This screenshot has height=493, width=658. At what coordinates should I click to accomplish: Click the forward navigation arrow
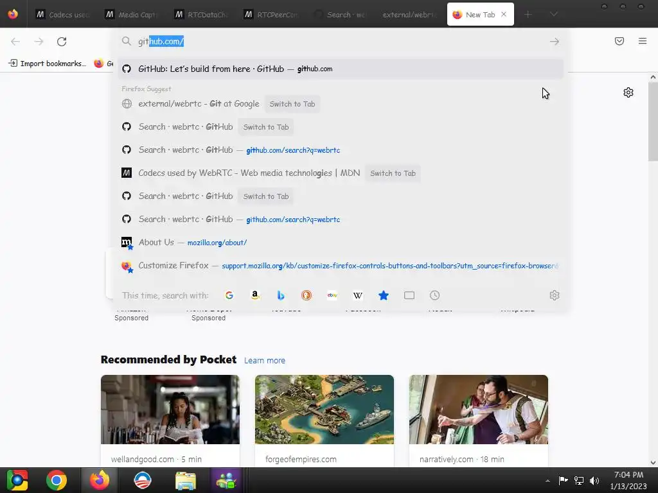click(x=39, y=41)
